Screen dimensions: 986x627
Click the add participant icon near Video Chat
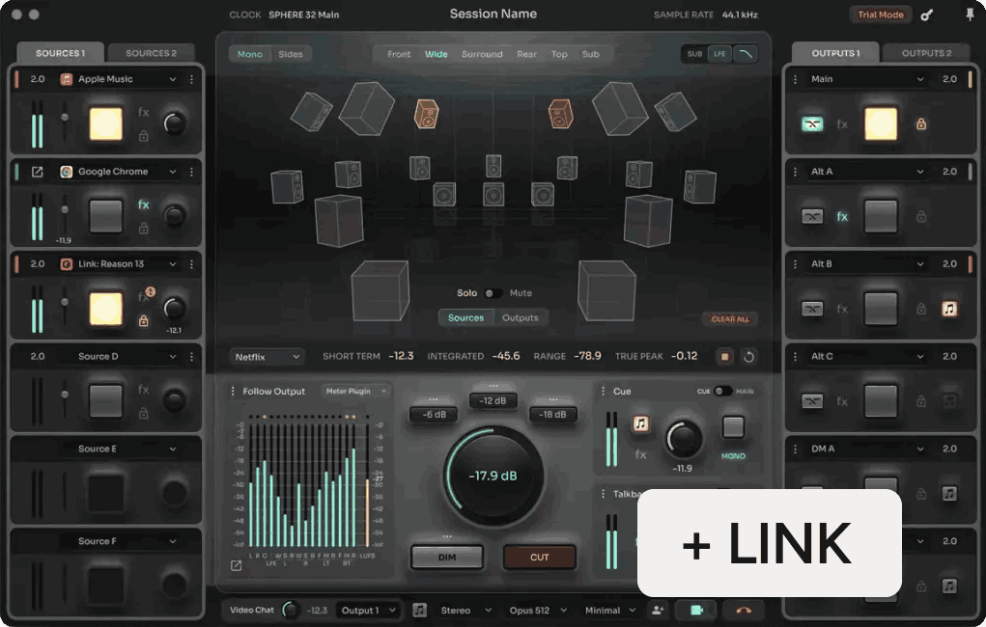click(657, 610)
